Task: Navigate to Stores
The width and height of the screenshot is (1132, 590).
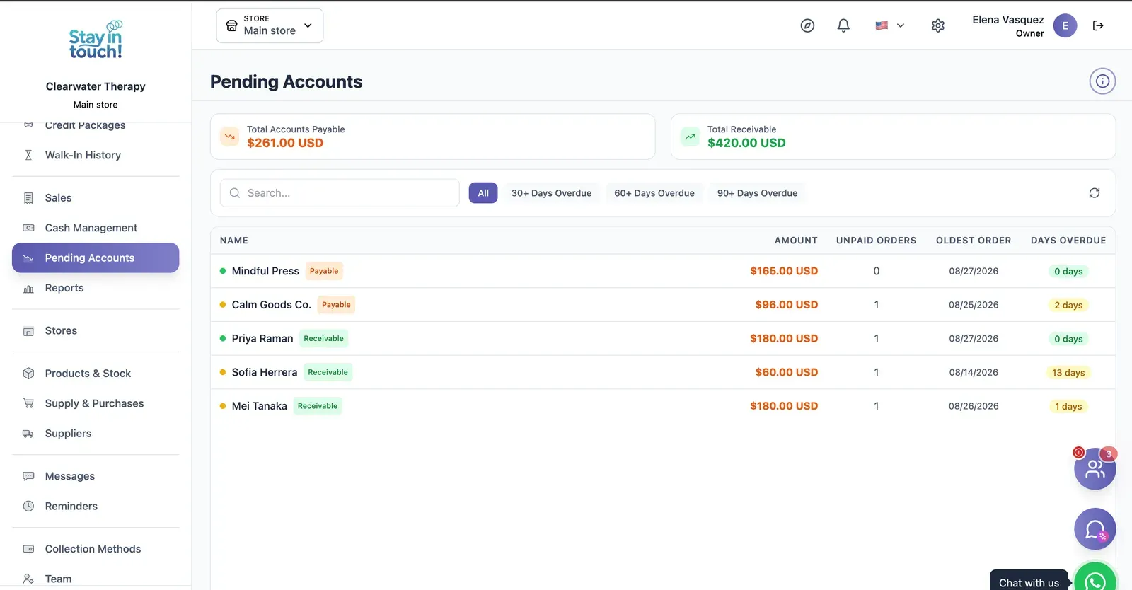Action: click(x=96, y=331)
